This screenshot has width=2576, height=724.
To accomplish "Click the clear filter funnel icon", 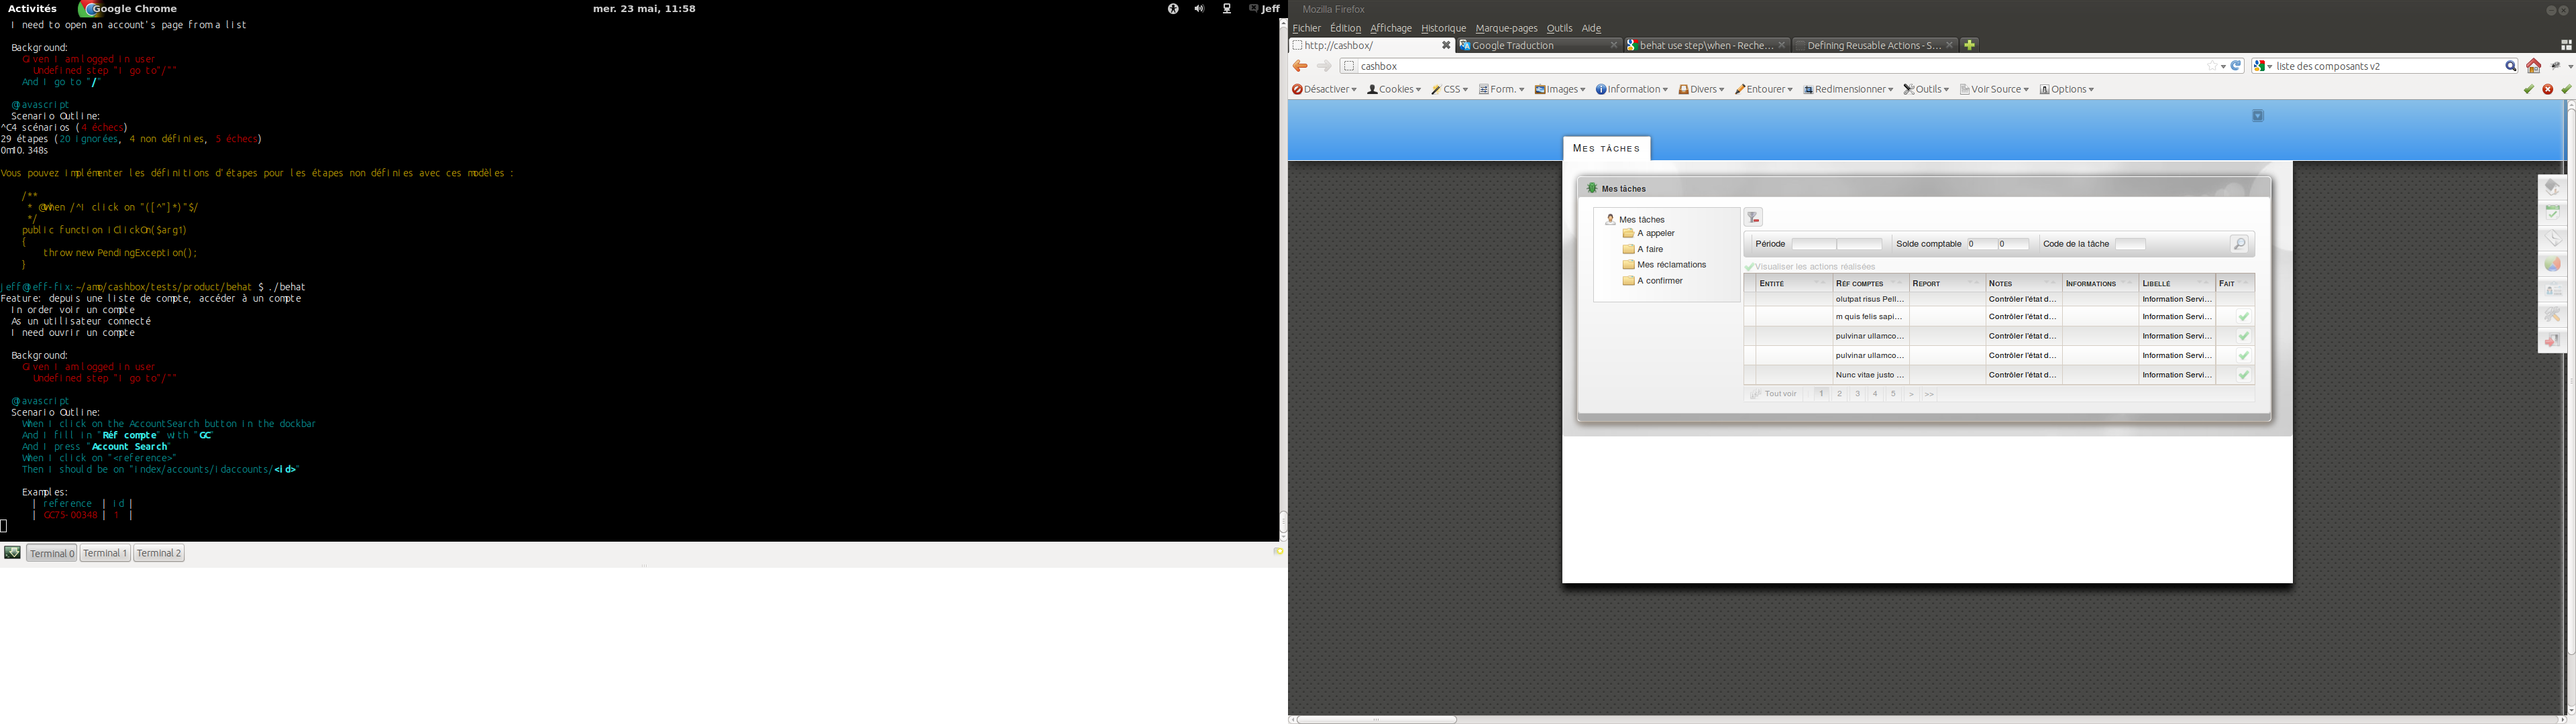I will tap(1753, 218).
